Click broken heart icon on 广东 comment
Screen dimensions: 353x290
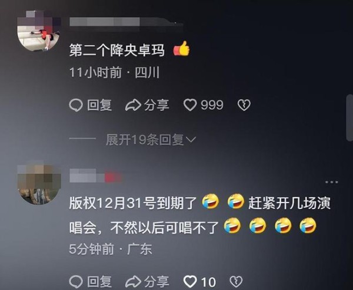[x=236, y=281]
